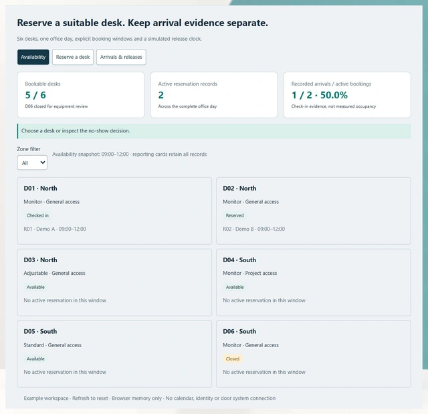Click Monitor · General access on D02
This screenshot has height=414, width=428.
click(x=251, y=202)
